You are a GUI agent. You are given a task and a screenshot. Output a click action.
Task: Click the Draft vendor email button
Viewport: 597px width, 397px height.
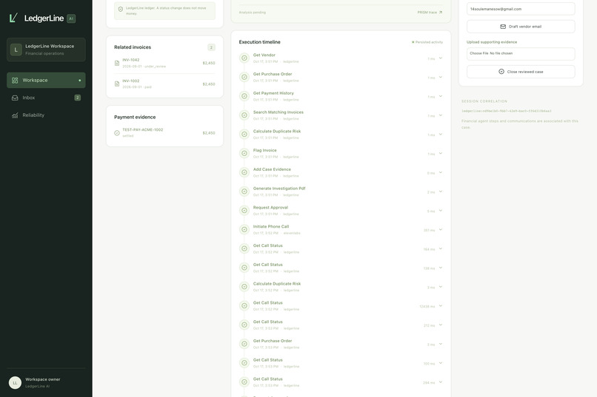(521, 27)
